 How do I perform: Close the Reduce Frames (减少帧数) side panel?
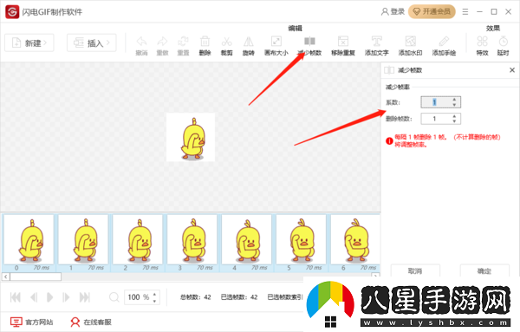[512, 70]
